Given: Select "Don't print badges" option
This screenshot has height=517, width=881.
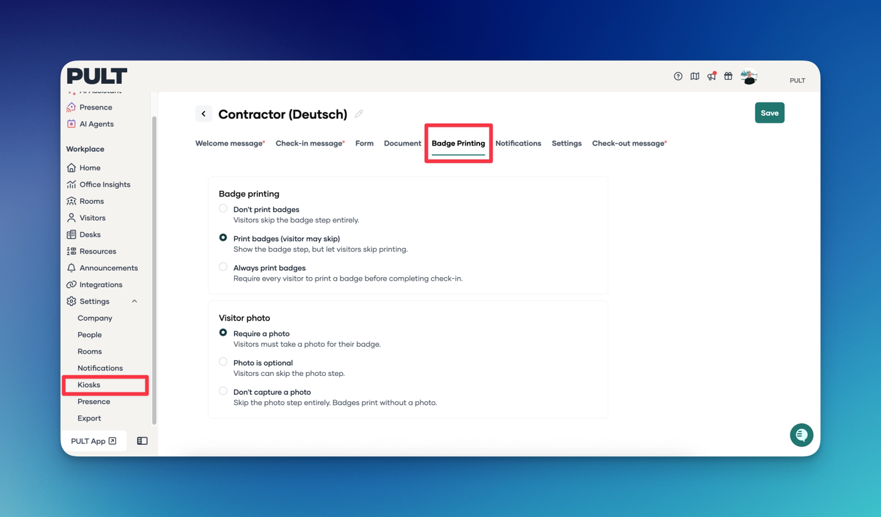Looking at the screenshot, I should point(223,208).
